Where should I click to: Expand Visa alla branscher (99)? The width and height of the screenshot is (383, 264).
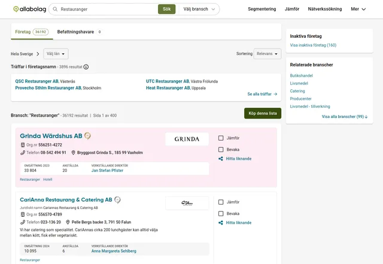click(x=345, y=117)
